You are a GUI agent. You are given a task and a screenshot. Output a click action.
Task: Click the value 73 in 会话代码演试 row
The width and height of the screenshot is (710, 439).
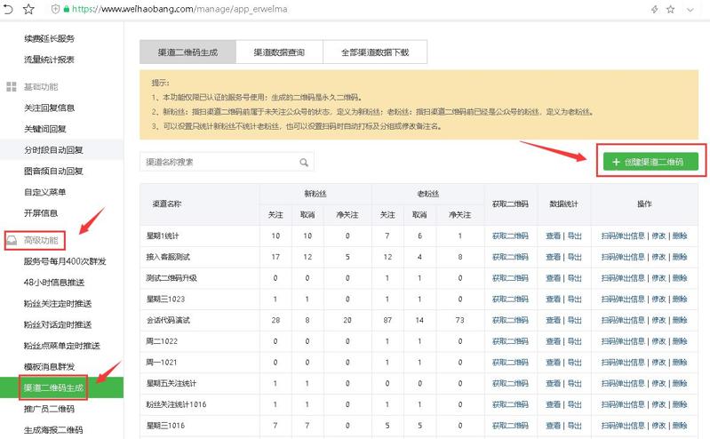pos(459,320)
